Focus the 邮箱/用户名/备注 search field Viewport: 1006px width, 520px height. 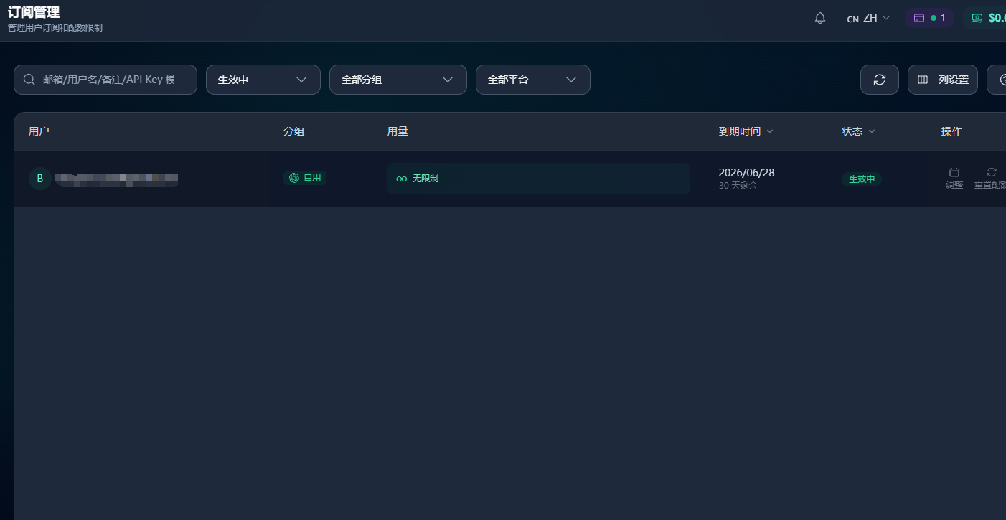[105, 80]
